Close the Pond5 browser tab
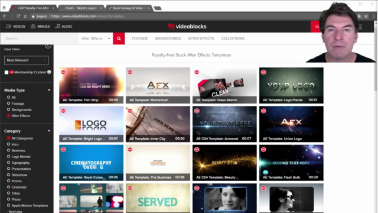378x213 pixels. point(101,8)
